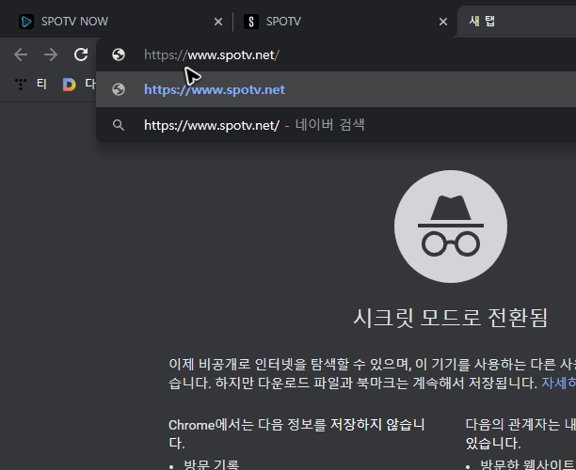Open the 자세히 learn more link
Viewport: 576px width, 470px height.
(x=558, y=383)
